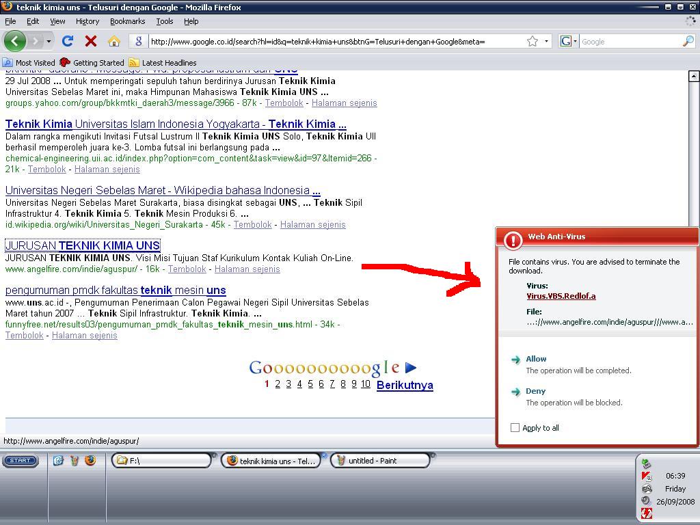Open the JURUSAN TEKNIK KIMIA UNS result
Image resolution: width=700 pixels, height=525 pixels.
pos(83,245)
